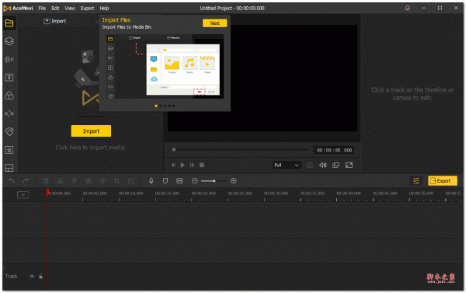Enter fullscreen preview mode

click(x=349, y=165)
